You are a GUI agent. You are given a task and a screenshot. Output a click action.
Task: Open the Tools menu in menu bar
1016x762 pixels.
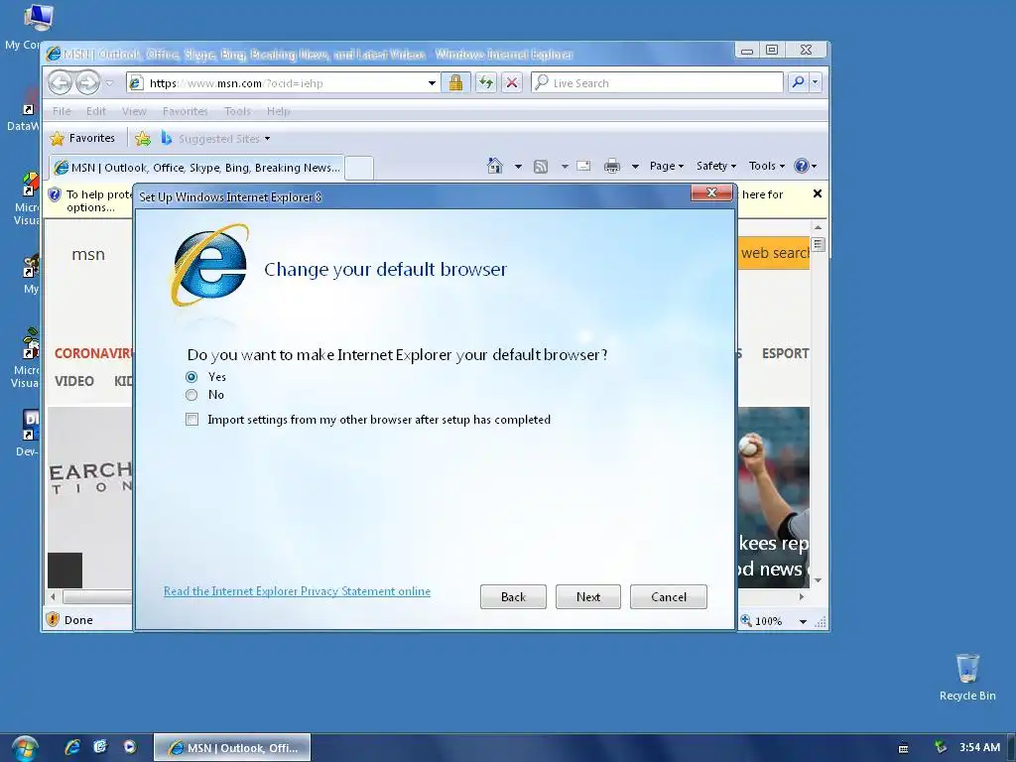[x=237, y=111]
